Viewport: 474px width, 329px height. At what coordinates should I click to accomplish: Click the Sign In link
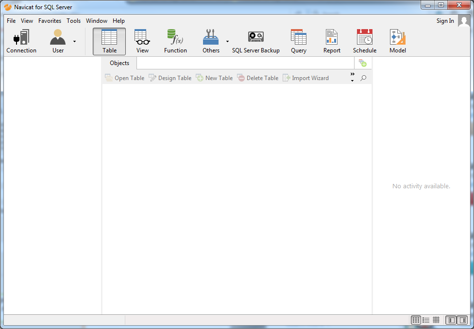(x=445, y=21)
